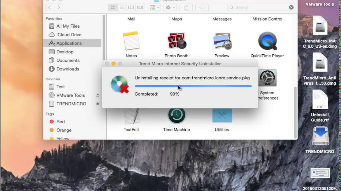
Task: Click the Finder sidebar scrollbar
Action: point(104,37)
